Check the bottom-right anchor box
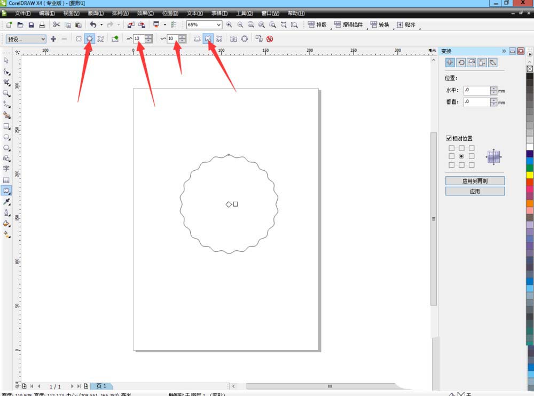 (x=472, y=165)
